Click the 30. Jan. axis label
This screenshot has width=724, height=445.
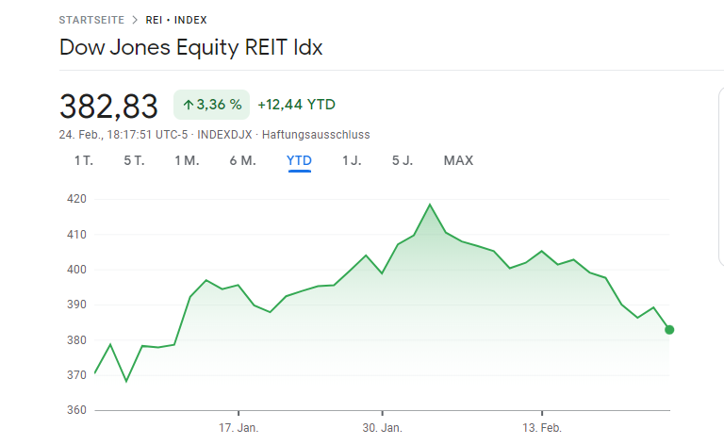tap(383, 428)
